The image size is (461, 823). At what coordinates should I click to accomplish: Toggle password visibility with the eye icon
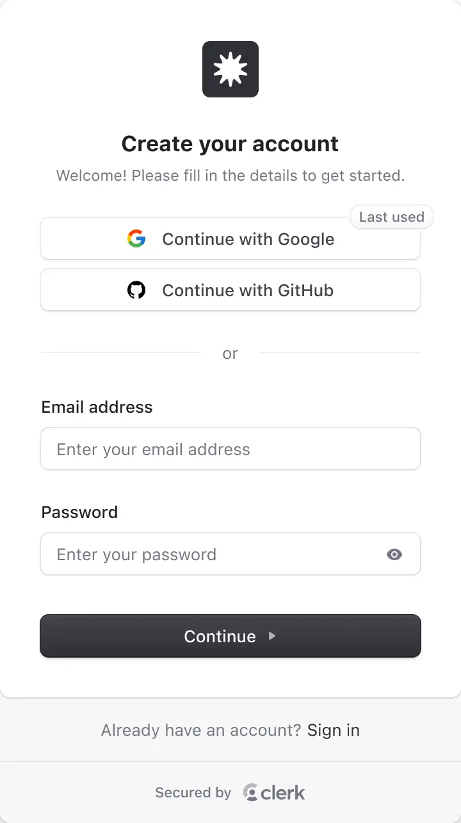pyautogui.click(x=394, y=554)
